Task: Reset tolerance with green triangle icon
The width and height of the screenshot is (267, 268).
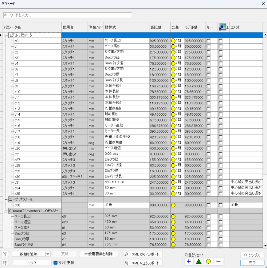Action: [x=199, y=262]
